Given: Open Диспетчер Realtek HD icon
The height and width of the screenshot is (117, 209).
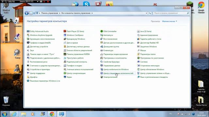Looking at the screenshot, I should 138,43.
